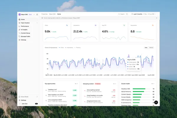Click the "8 slipping" badge in Decaying content
This screenshot has height=118, width=177.
tap(98, 84)
